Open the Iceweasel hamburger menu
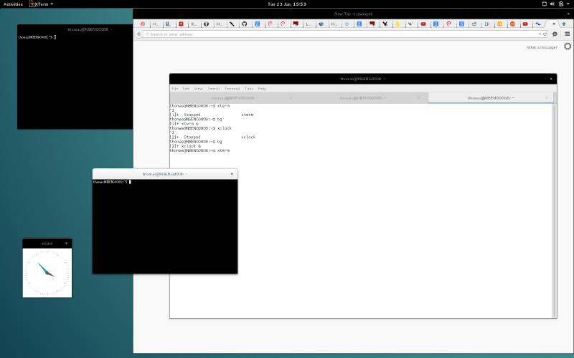This screenshot has height=358, width=574. coord(567,34)
